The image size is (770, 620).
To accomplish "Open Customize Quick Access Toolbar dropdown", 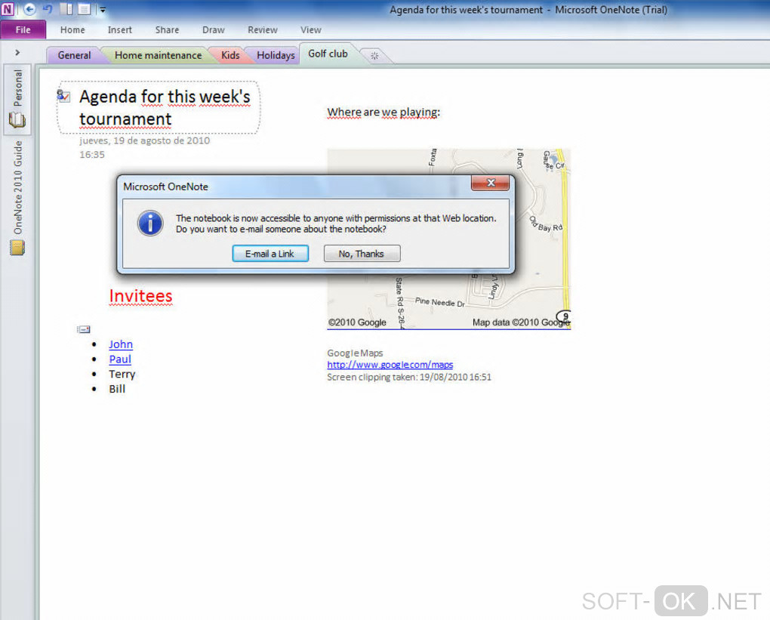I will pos(103,9).
